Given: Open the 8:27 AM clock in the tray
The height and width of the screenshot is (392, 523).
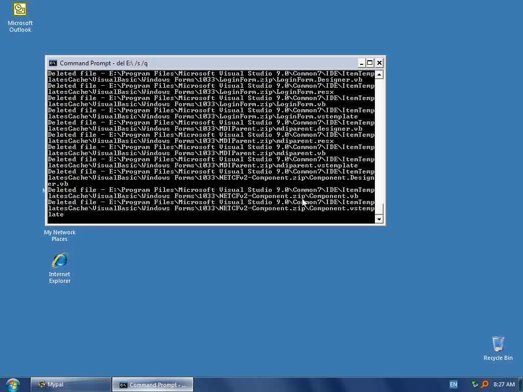Looking at the screenshot, I should [x=504, y=384].
